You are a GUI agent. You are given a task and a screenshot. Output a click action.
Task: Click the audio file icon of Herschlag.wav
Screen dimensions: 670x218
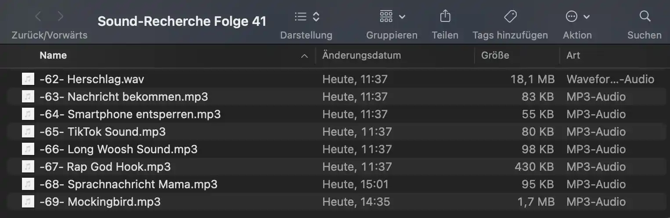coord(28,79)
